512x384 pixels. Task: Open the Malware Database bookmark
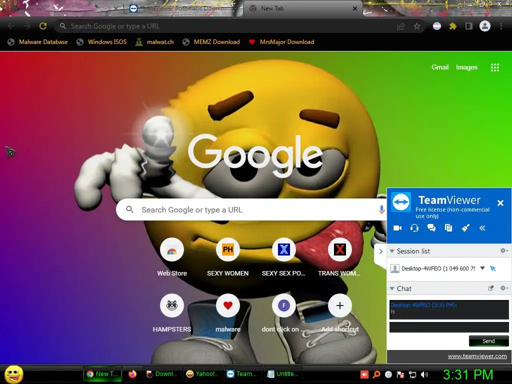point(38,42)
